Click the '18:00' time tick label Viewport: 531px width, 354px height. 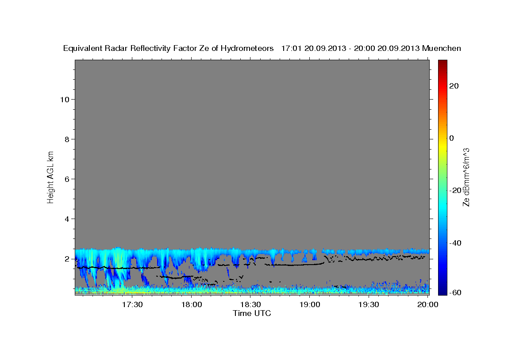tap(192, 304)
